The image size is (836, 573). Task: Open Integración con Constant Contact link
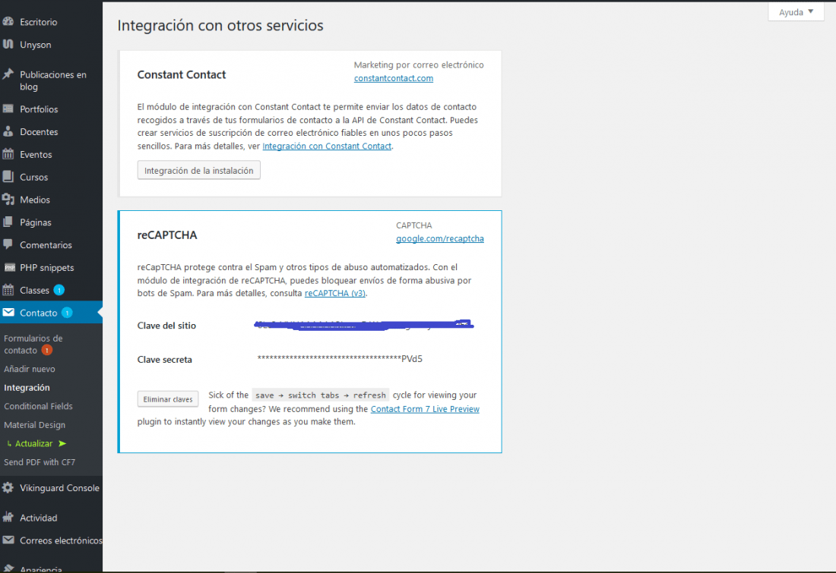click(327, 146)
